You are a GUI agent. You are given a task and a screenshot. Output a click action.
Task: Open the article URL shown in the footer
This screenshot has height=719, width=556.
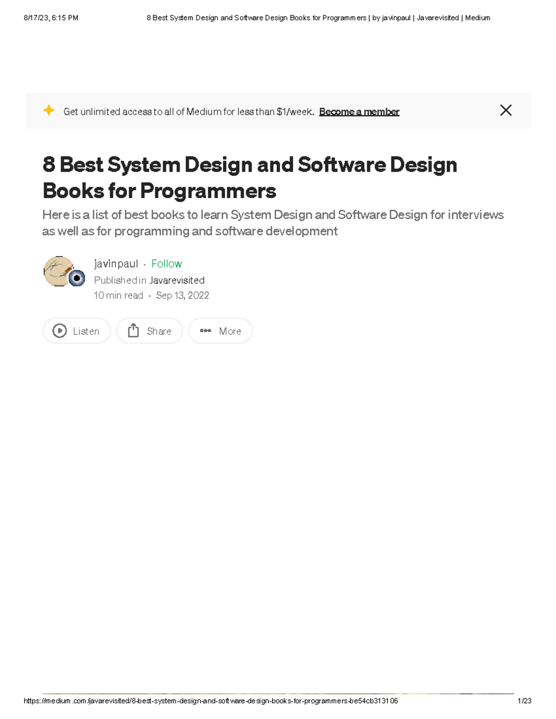tap(211, 701)
